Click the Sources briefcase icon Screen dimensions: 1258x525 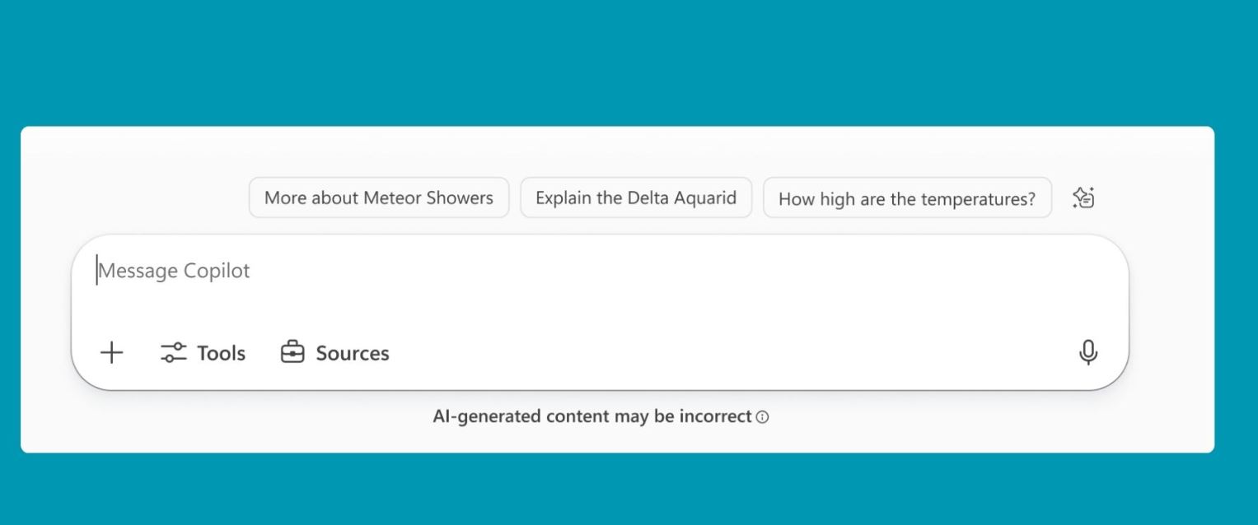(292, 352)
